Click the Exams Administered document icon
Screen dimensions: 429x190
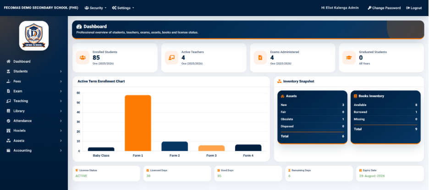click(x=260, y=58)
